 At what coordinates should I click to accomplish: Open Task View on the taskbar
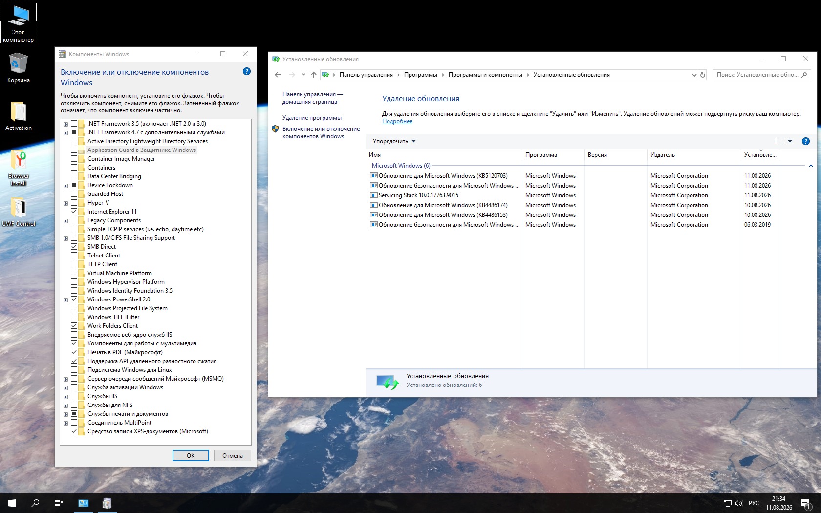[59, 503]
